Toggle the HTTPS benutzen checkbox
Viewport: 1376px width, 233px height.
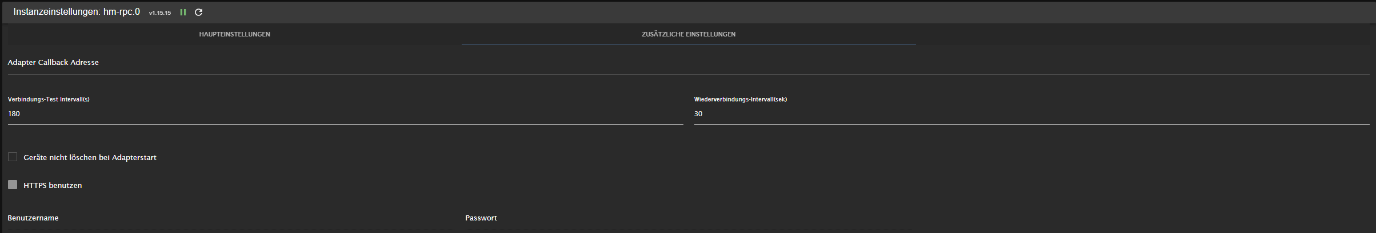[13, 185]
